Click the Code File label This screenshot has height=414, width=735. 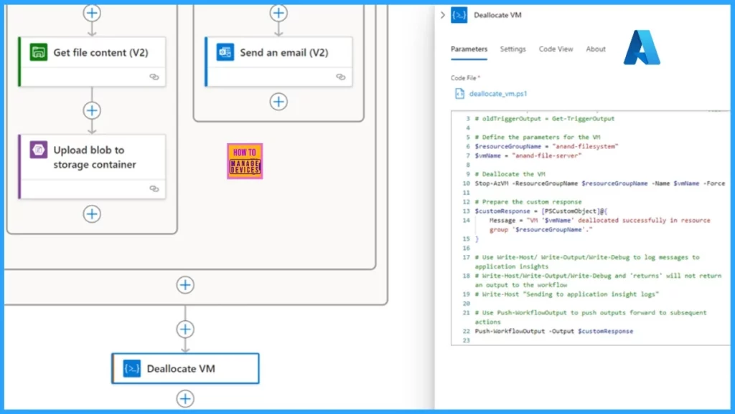(x=465, y=78)
